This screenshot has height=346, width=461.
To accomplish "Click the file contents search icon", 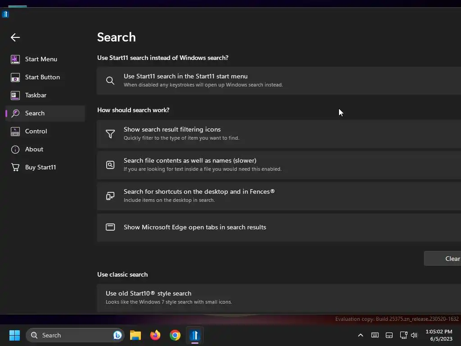I will point(110,165).
